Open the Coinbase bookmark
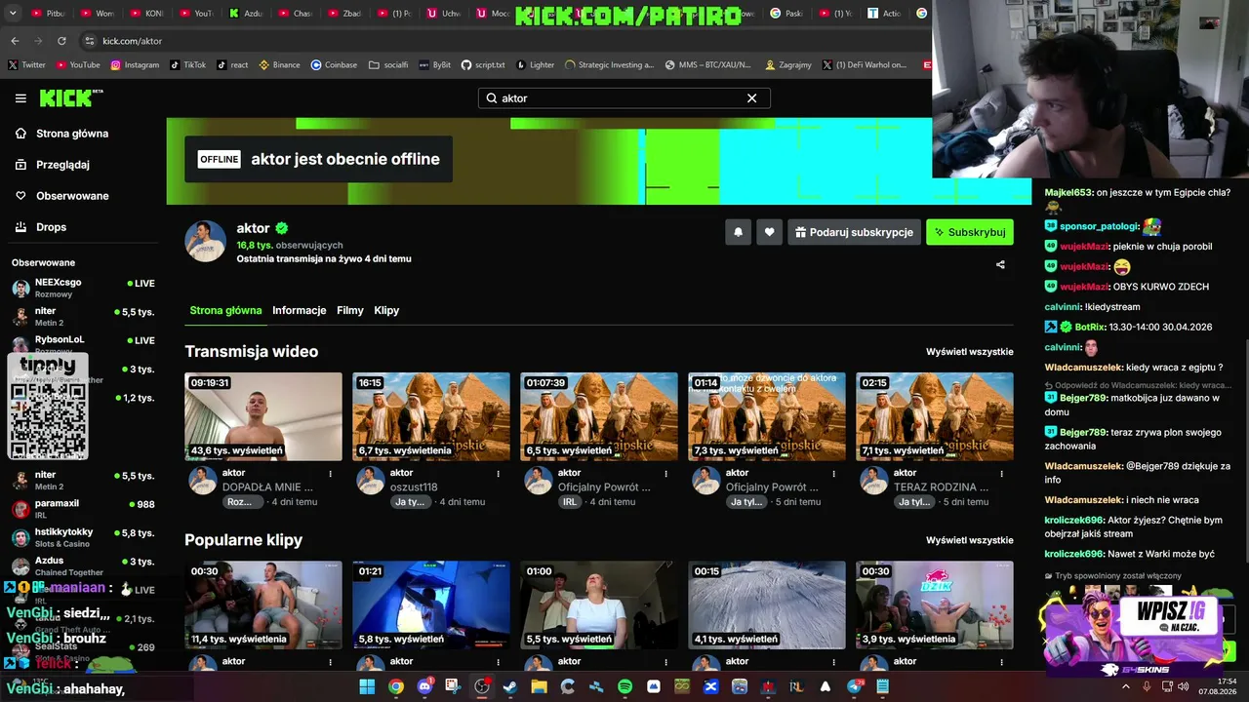Image resolution: width=1249 pixels, height=702 pixels. 334,65
